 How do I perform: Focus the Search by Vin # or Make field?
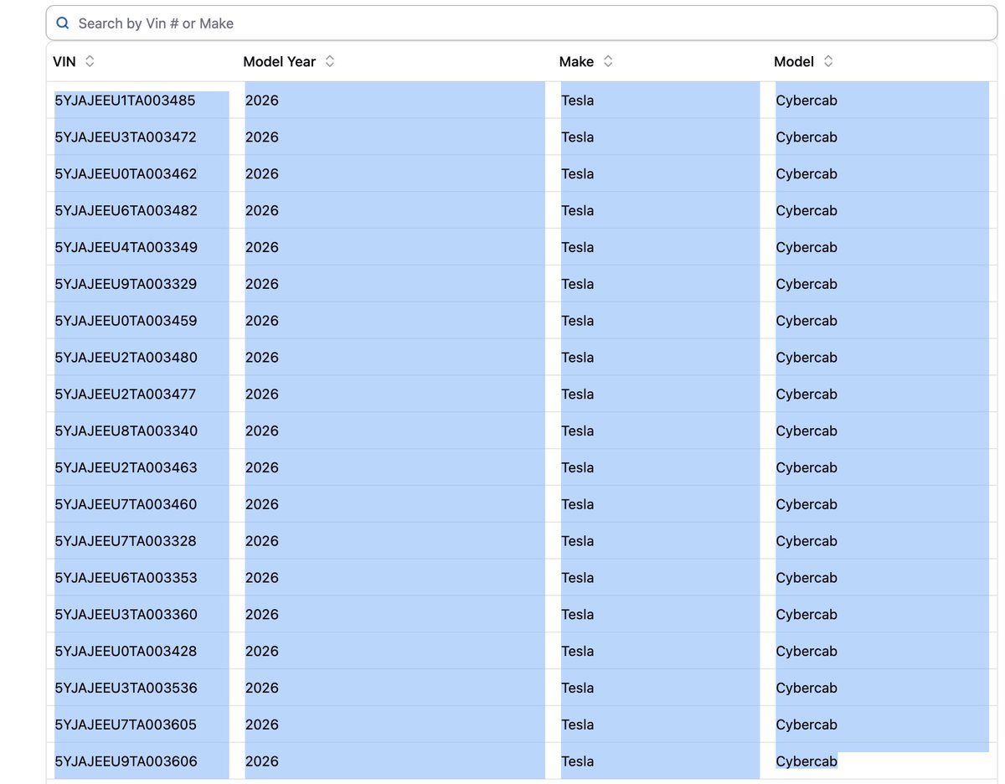[x=522, y=23]
